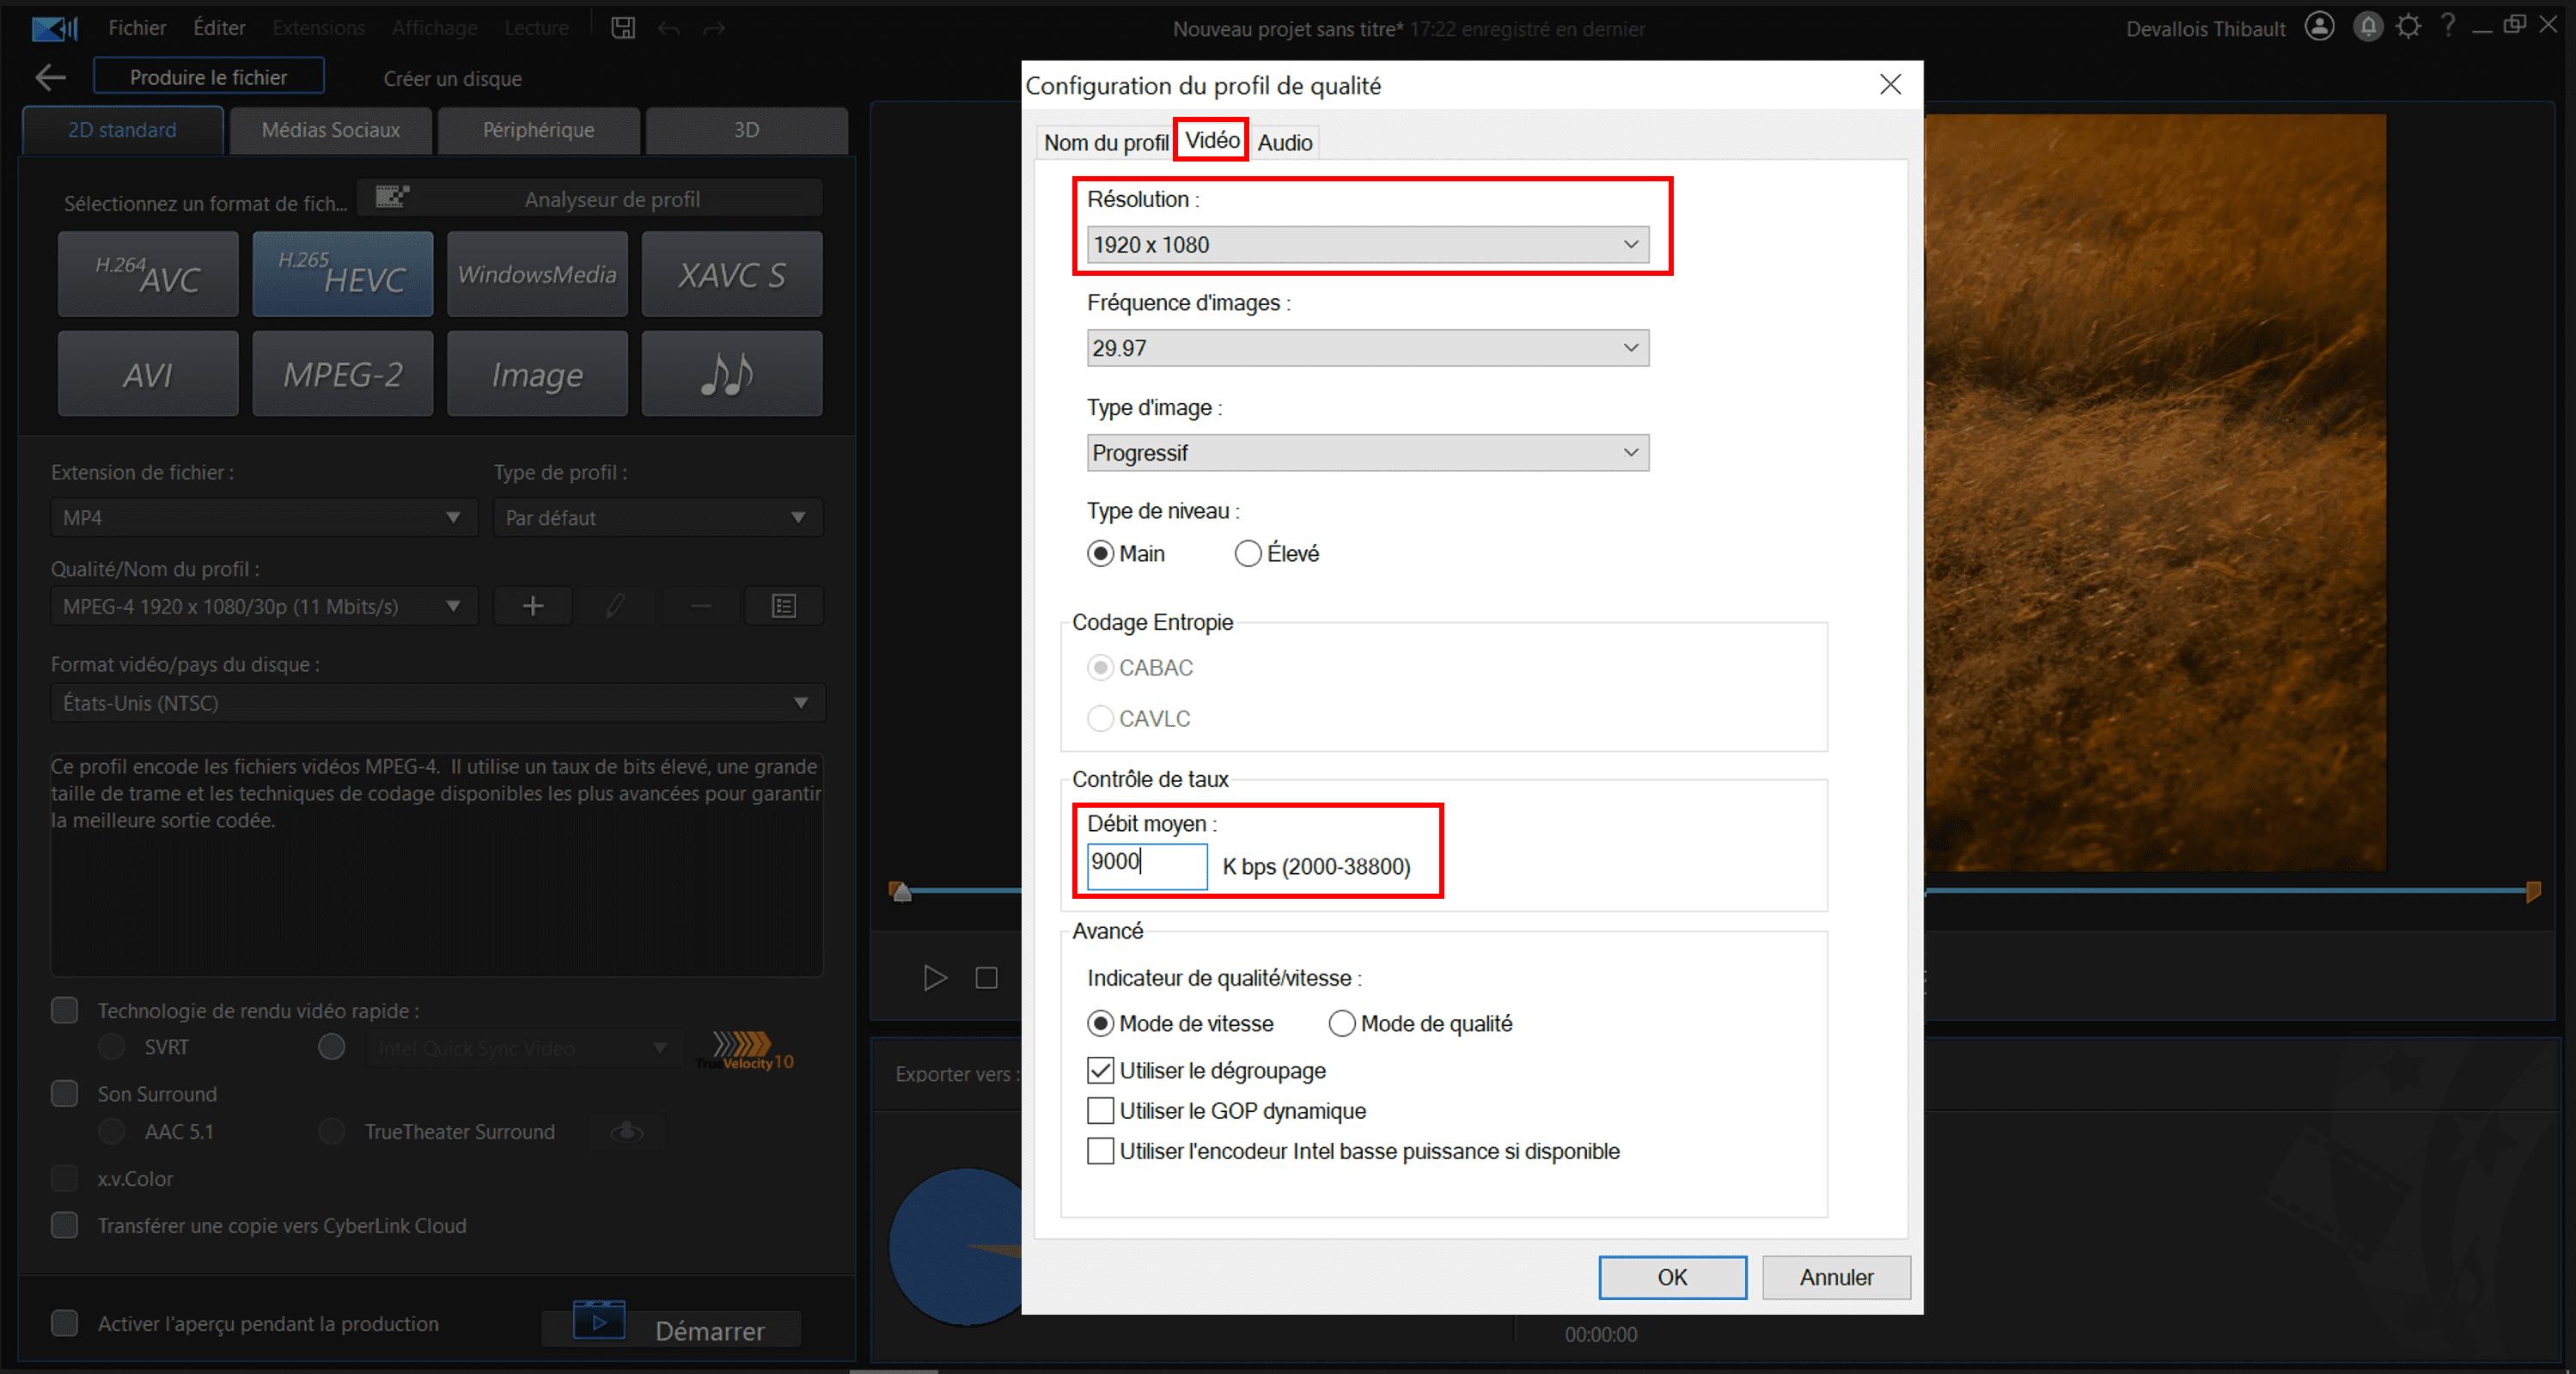
Task: Click the play preview button
Action: pos(934,977)
